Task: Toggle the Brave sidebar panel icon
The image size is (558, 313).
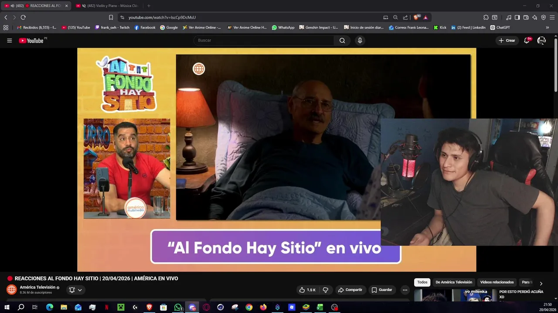Action: click(x=517, y=17)
